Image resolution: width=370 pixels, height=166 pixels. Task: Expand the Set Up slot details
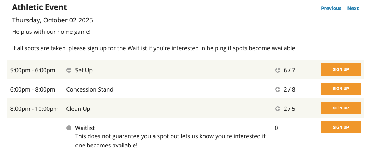[x=69, y=70]
